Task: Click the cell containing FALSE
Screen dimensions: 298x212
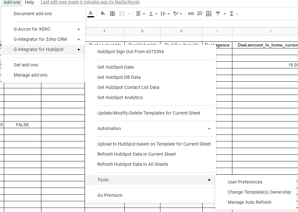Action: point(22,125)
